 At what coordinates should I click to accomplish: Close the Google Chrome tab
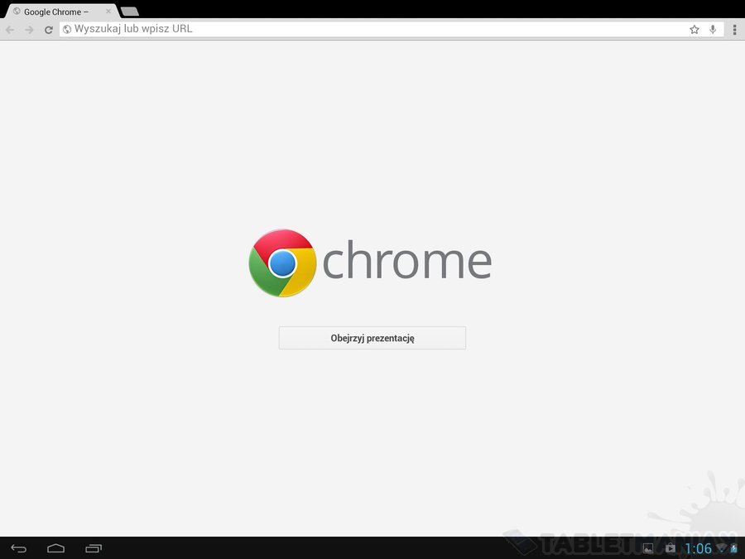(108, 11)
